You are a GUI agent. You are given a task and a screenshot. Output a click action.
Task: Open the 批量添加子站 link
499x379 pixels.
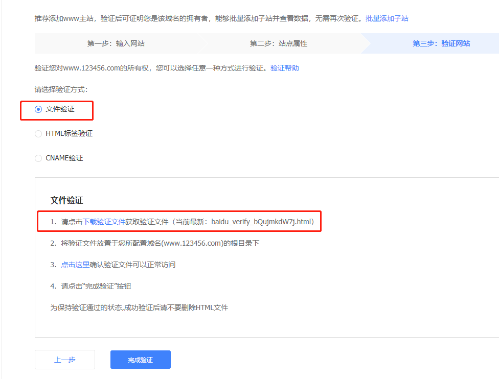pos(387,18)
